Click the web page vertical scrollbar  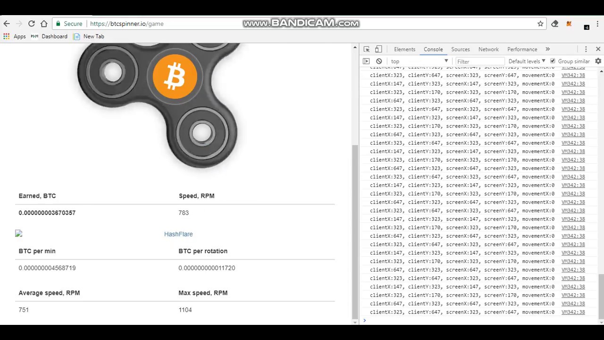click(x=355, y=231)
